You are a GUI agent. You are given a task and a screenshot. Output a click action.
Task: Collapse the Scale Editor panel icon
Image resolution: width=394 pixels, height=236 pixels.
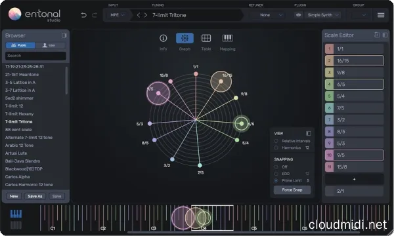385,35
